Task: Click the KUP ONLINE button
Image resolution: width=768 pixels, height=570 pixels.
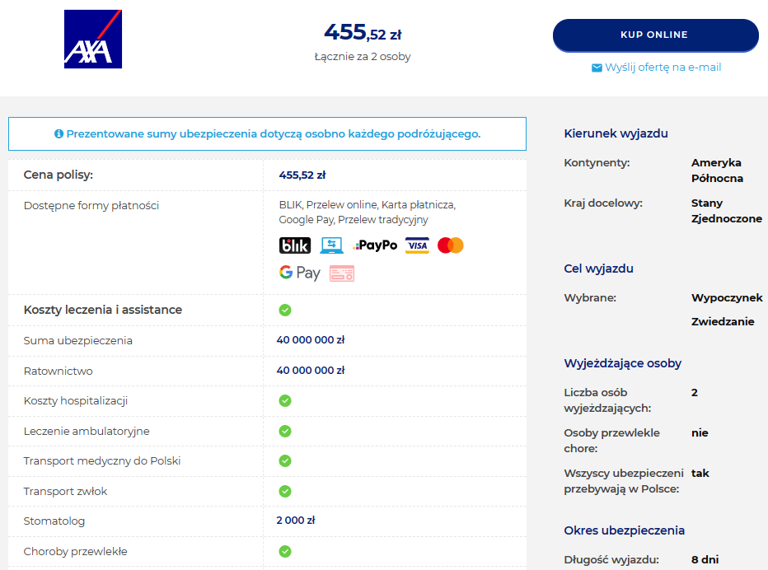Action: click(x=655, y=35)
